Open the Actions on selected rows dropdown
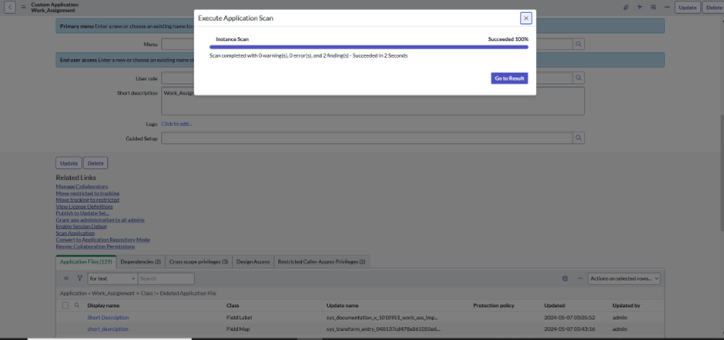724x340 pixels. pos(624,278)
